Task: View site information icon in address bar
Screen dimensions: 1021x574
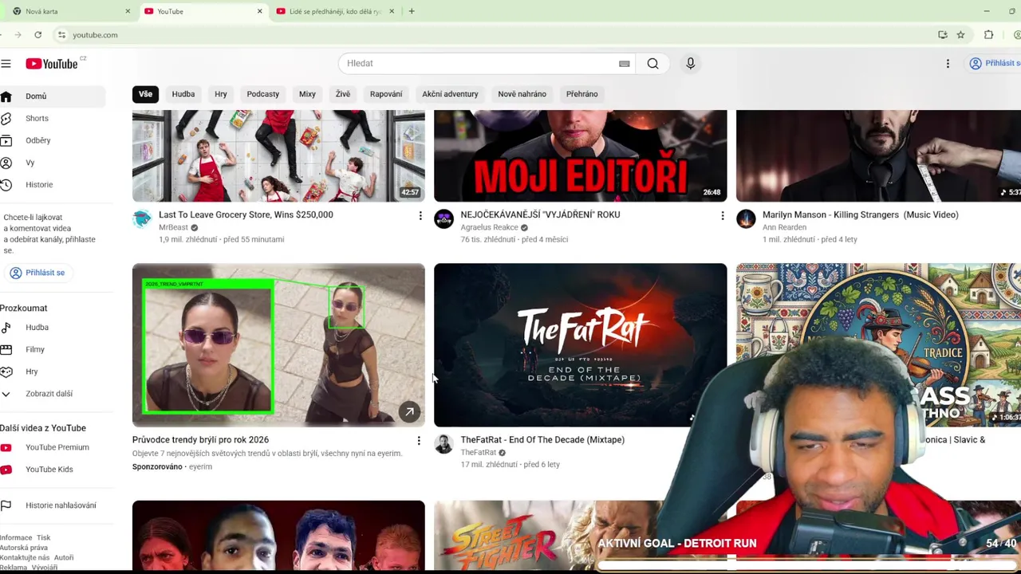Action: click(61, 35)
